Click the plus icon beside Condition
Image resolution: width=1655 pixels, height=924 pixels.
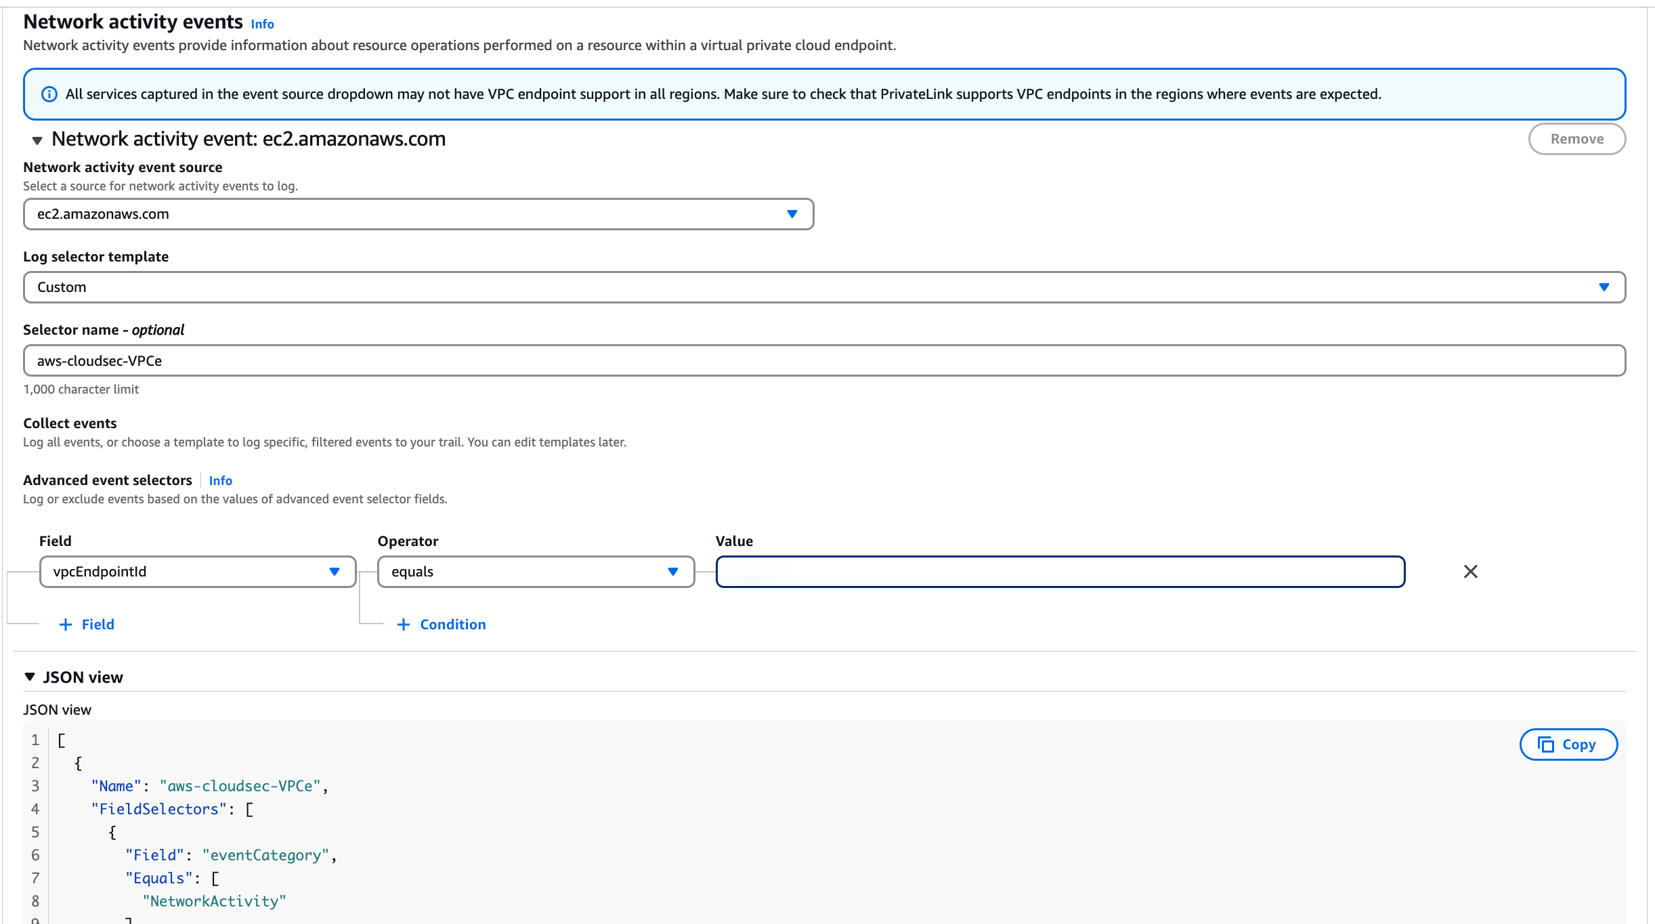404,625
